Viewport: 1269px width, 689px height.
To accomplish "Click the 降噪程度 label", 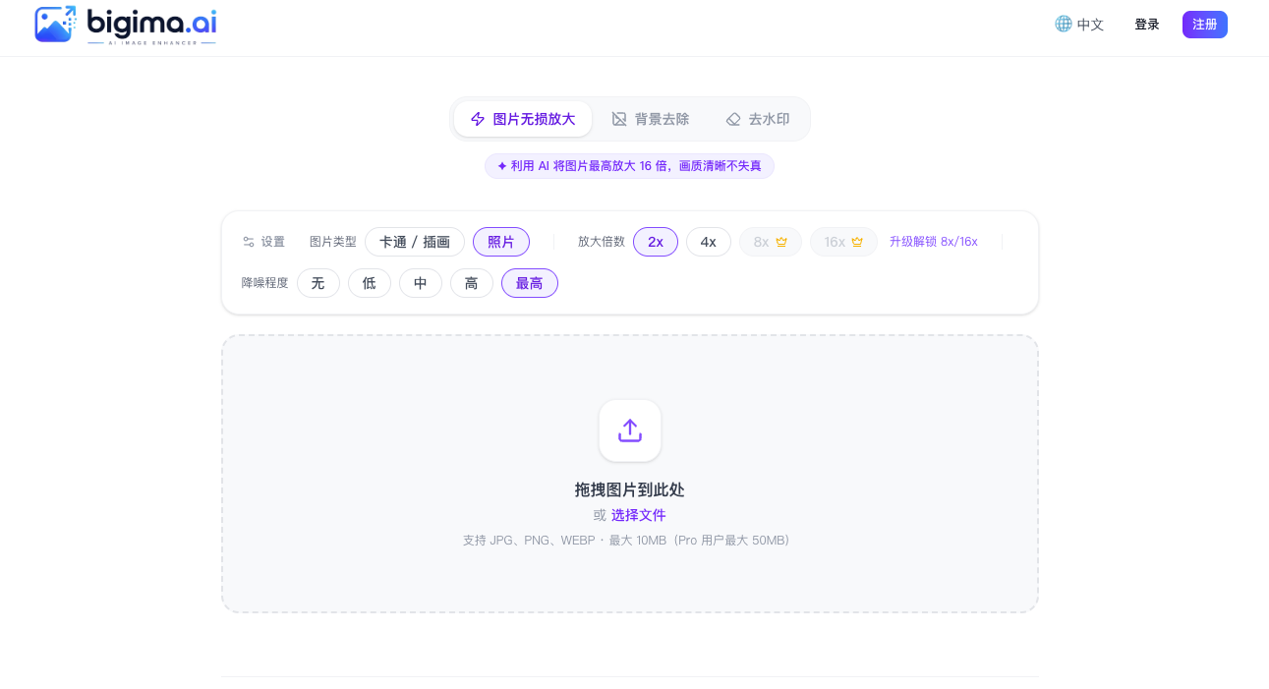I will [x=265, y=283].
